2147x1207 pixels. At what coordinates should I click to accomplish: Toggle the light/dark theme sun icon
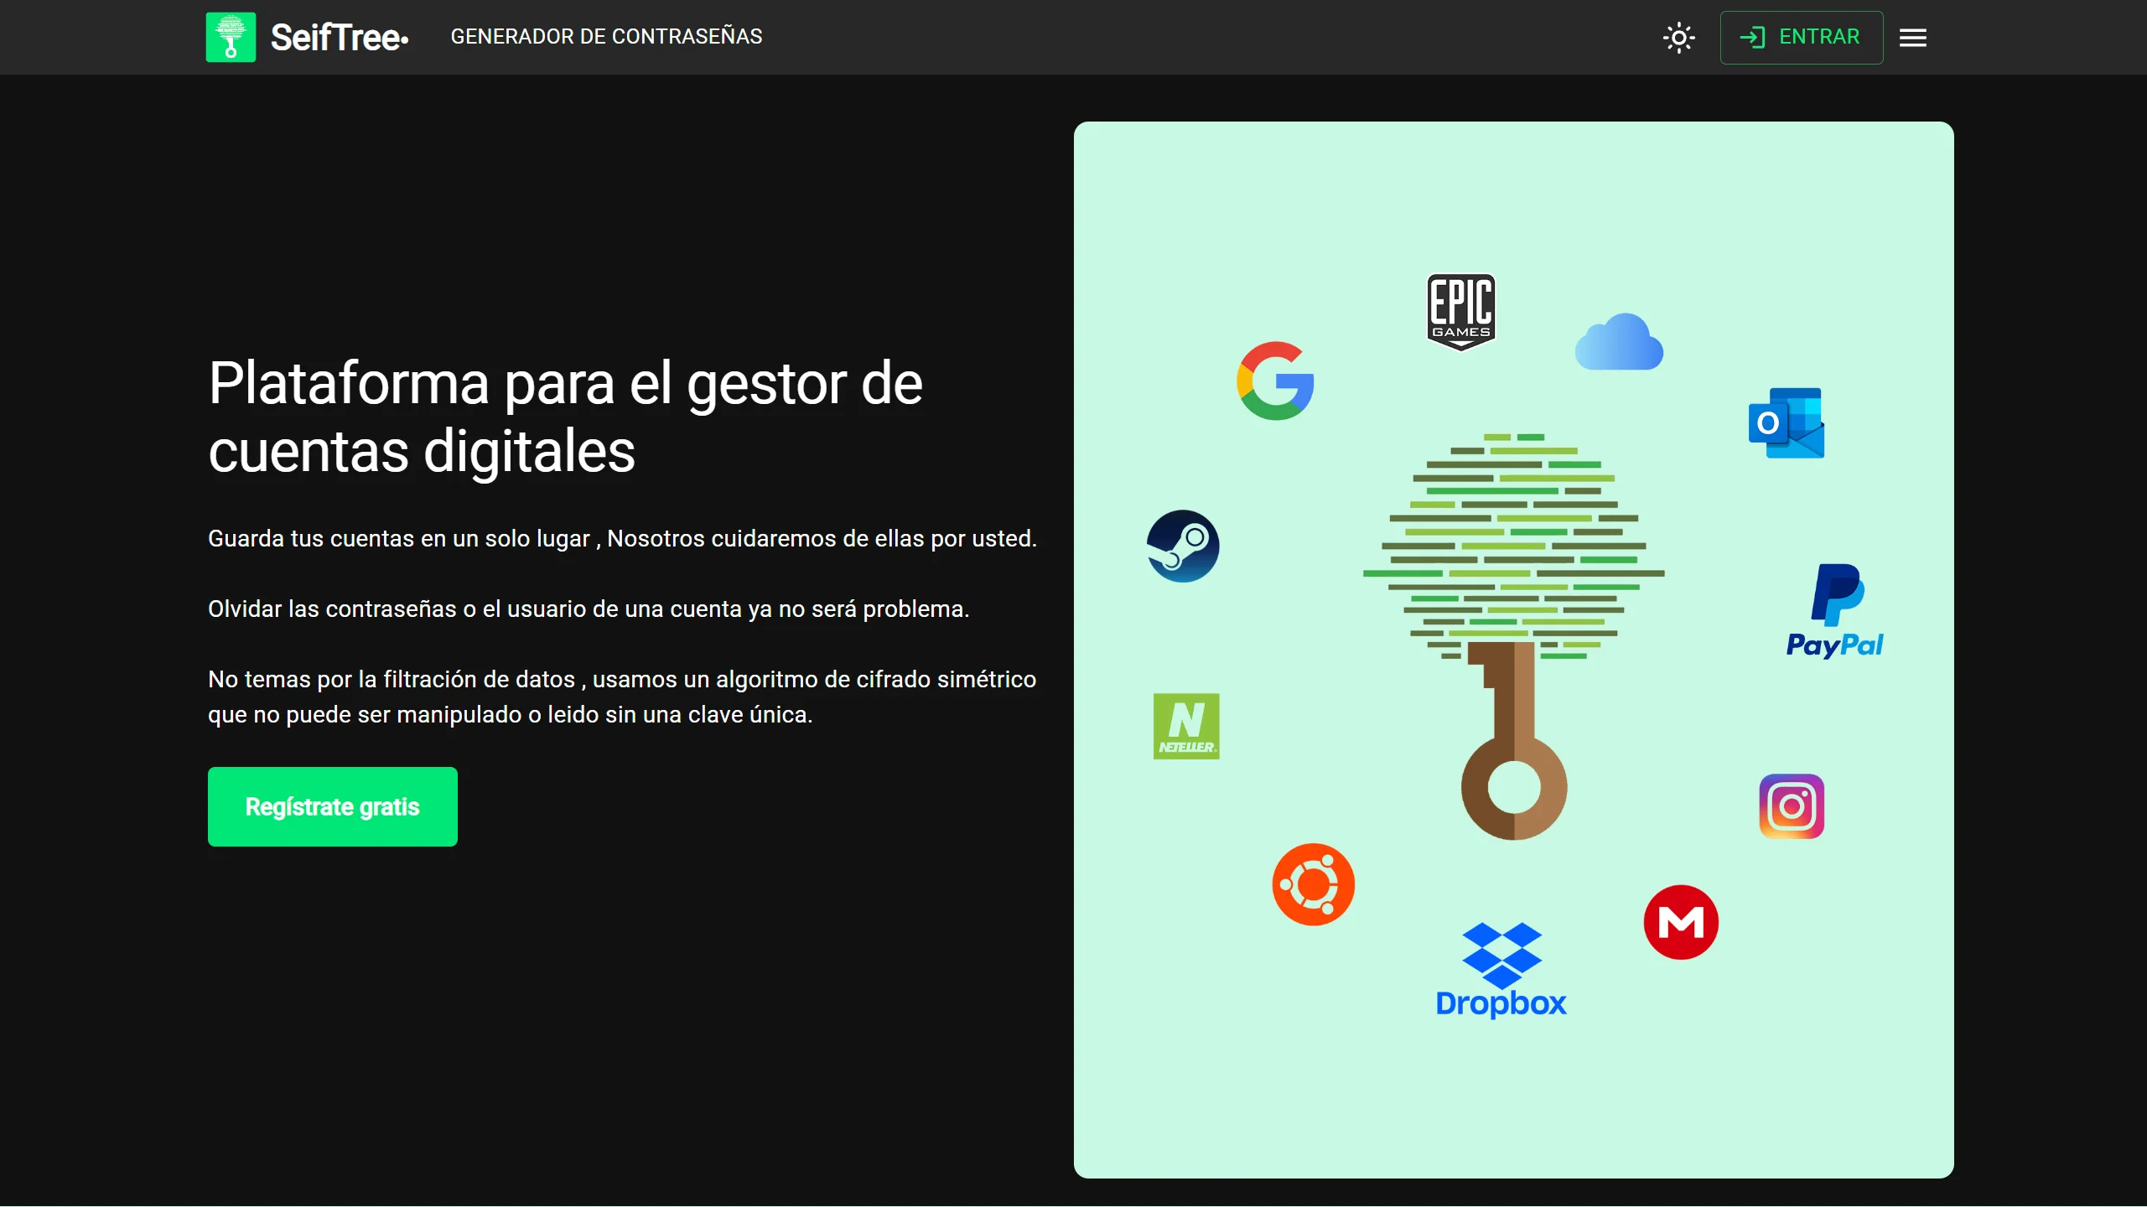coord(1678,38)
